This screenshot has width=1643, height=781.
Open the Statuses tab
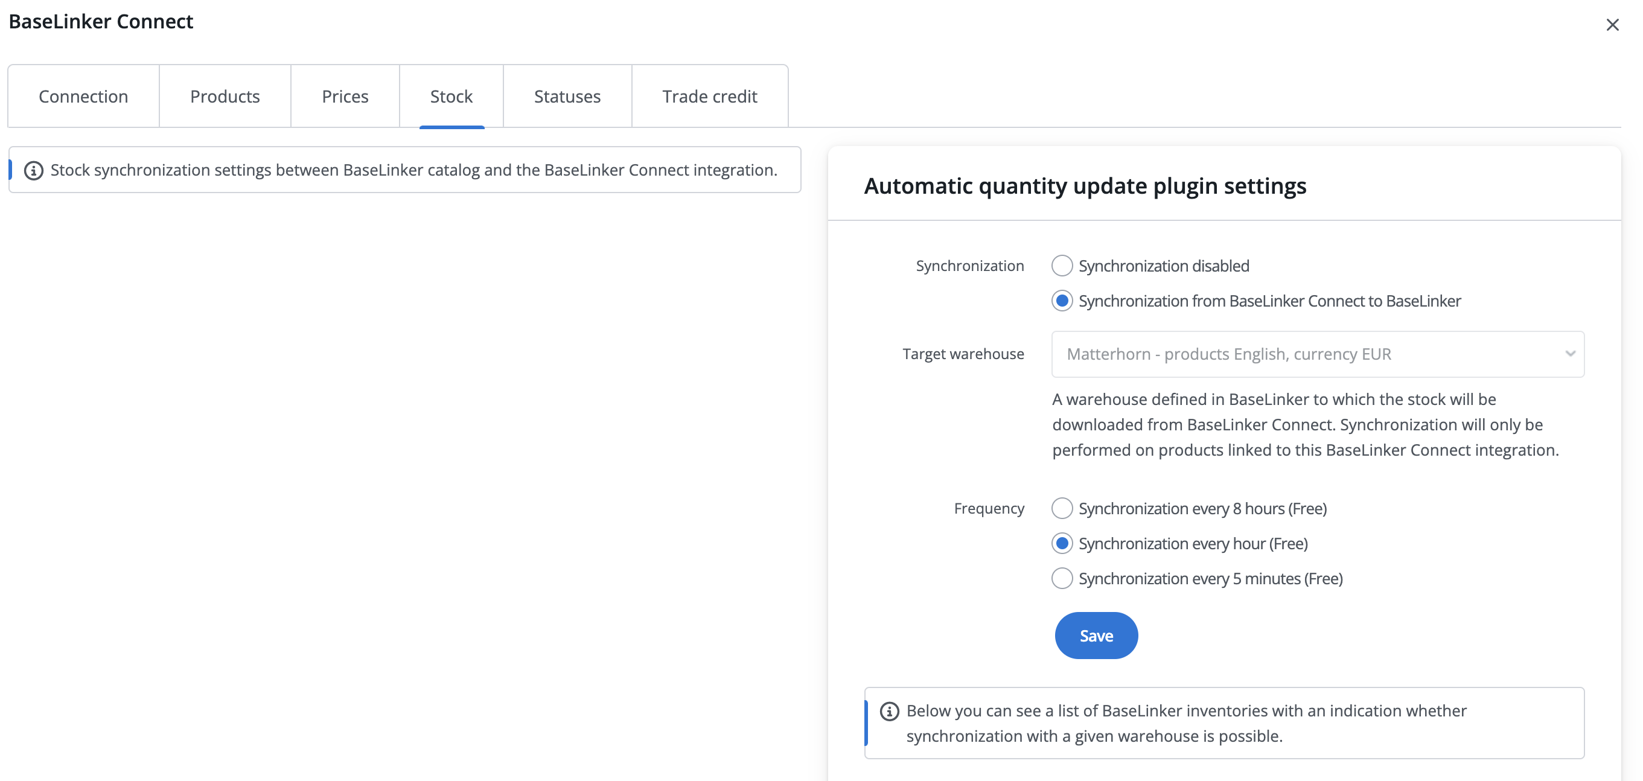(567, 97)
